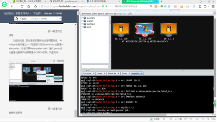Switch to the Console tab
Viewport: 217px width, 122px height.
pos(87,73)
